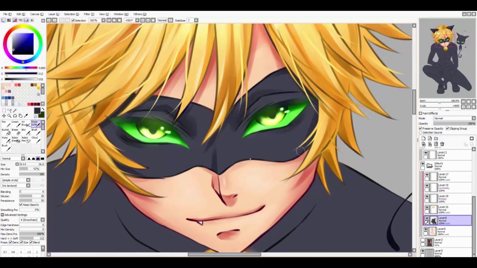
Task: Show the RGB slider panel
Action: 9,20
